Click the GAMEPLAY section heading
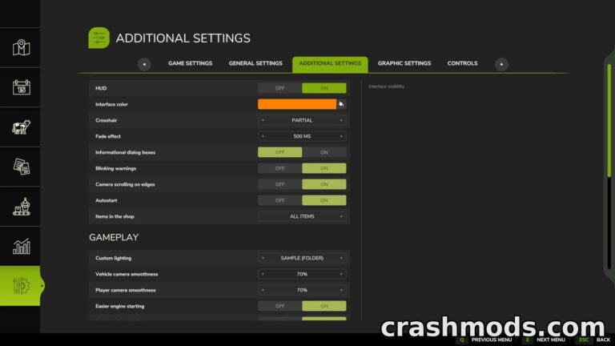This screenshot has width=615, height=346. pos(114,237)
